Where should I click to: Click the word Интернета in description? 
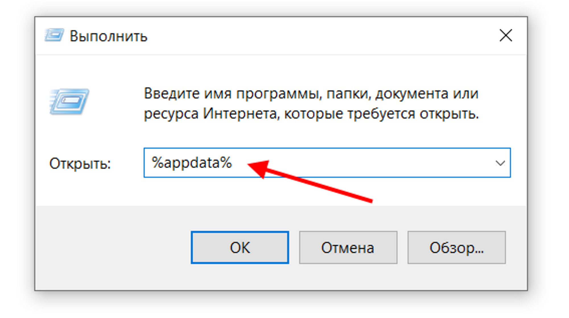[240, 114]
